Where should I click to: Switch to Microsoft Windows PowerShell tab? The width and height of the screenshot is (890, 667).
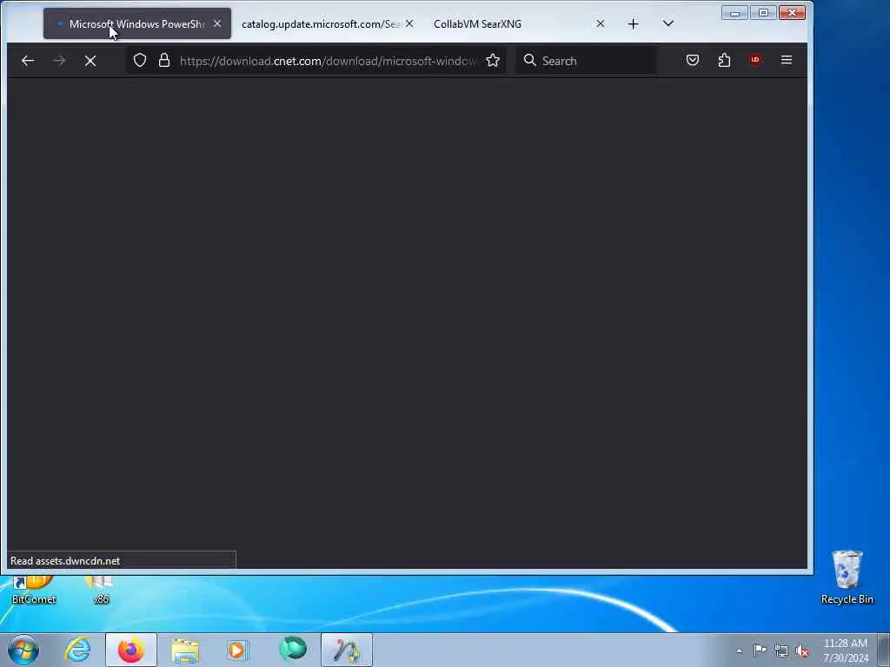[136, 23]
